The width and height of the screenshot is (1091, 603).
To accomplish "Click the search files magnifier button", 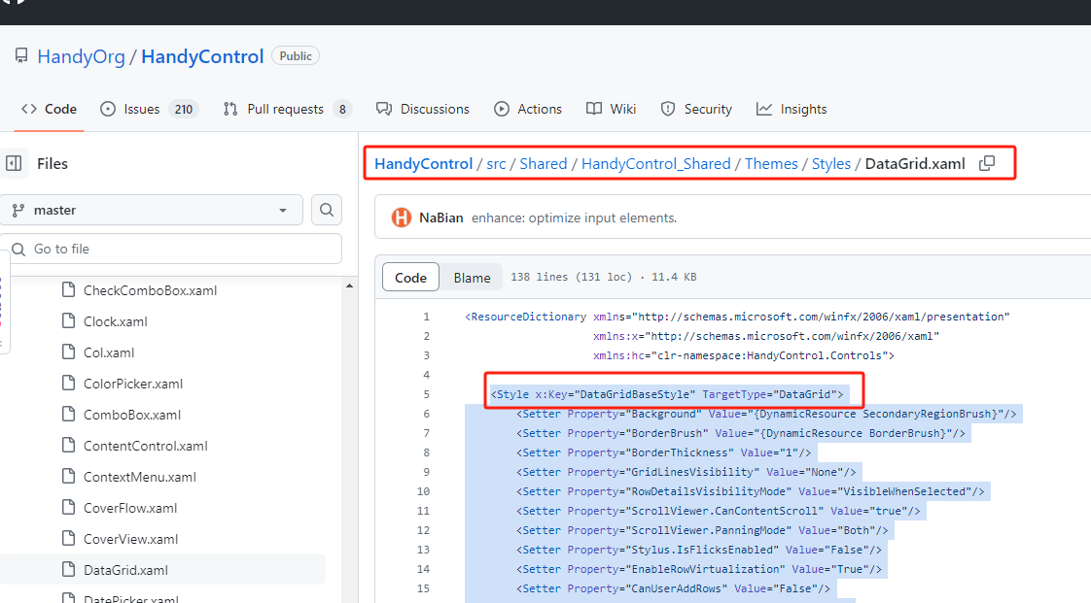I will [327, 210].
